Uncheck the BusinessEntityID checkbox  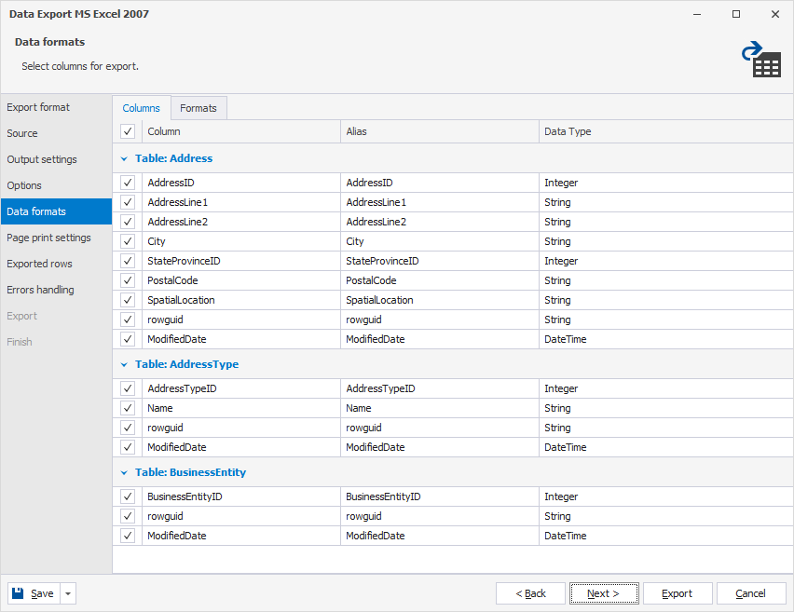(x=128, y=496)
